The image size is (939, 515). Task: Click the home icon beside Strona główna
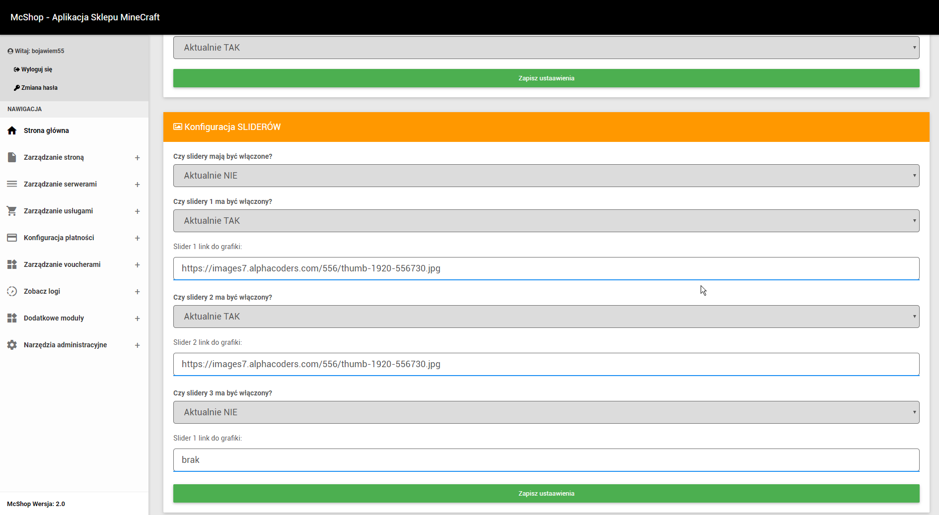(x=12, y=130)
